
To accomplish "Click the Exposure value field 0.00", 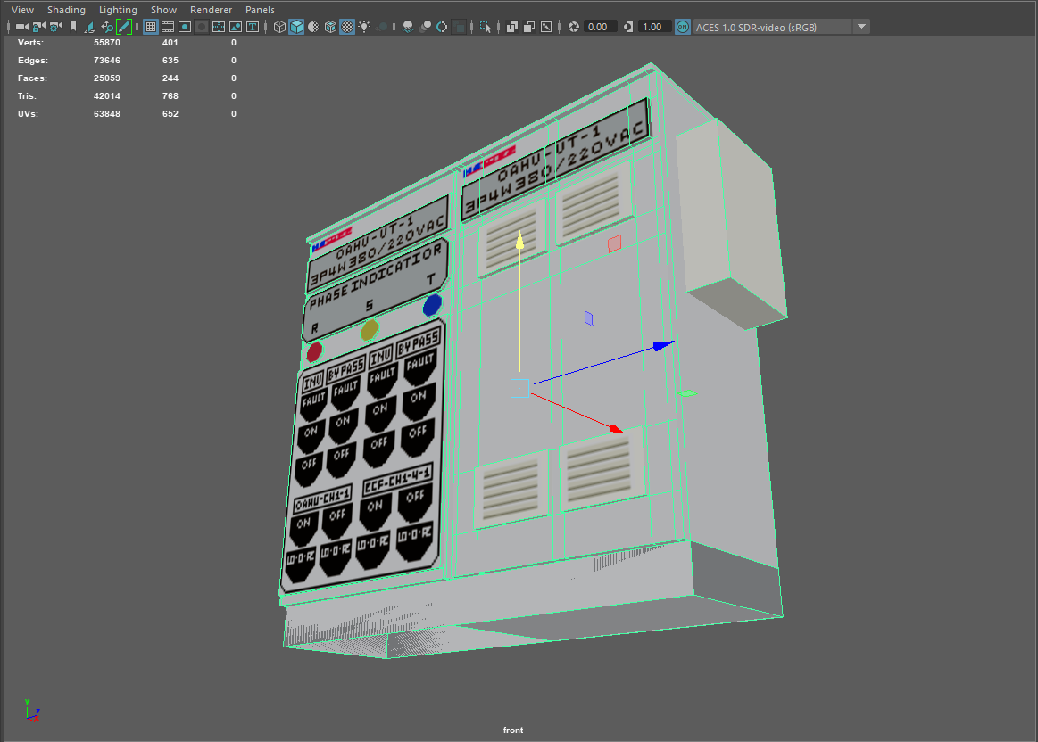I will point(601,27).
